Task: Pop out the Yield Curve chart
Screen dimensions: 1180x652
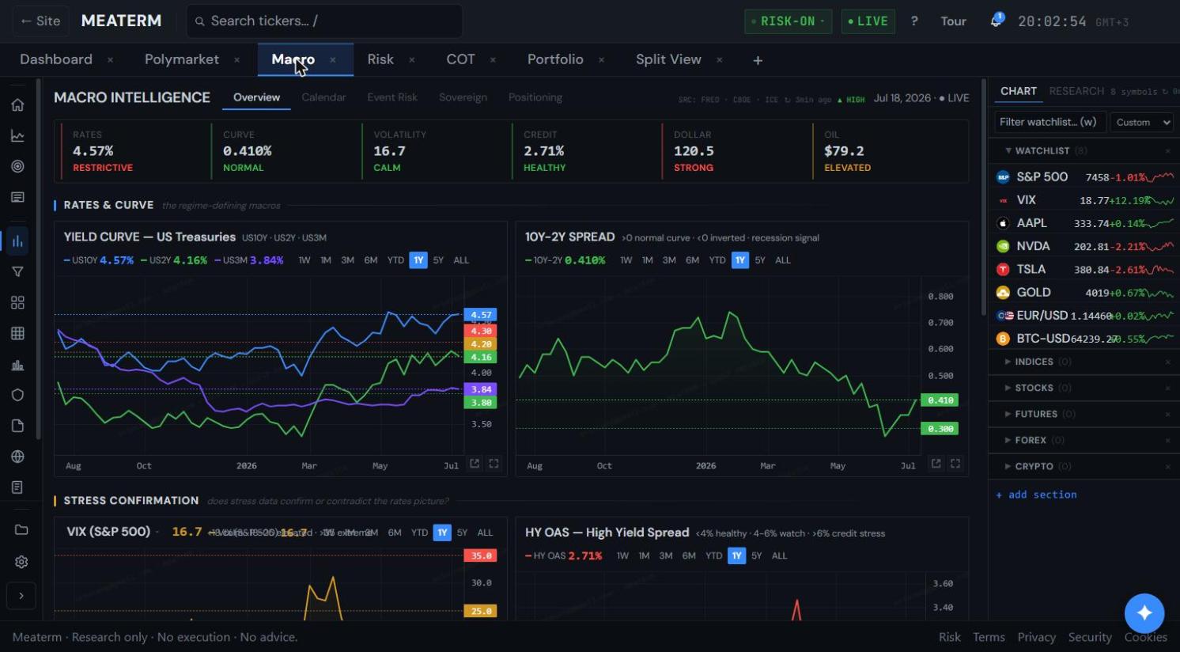Action: (475, 464)
